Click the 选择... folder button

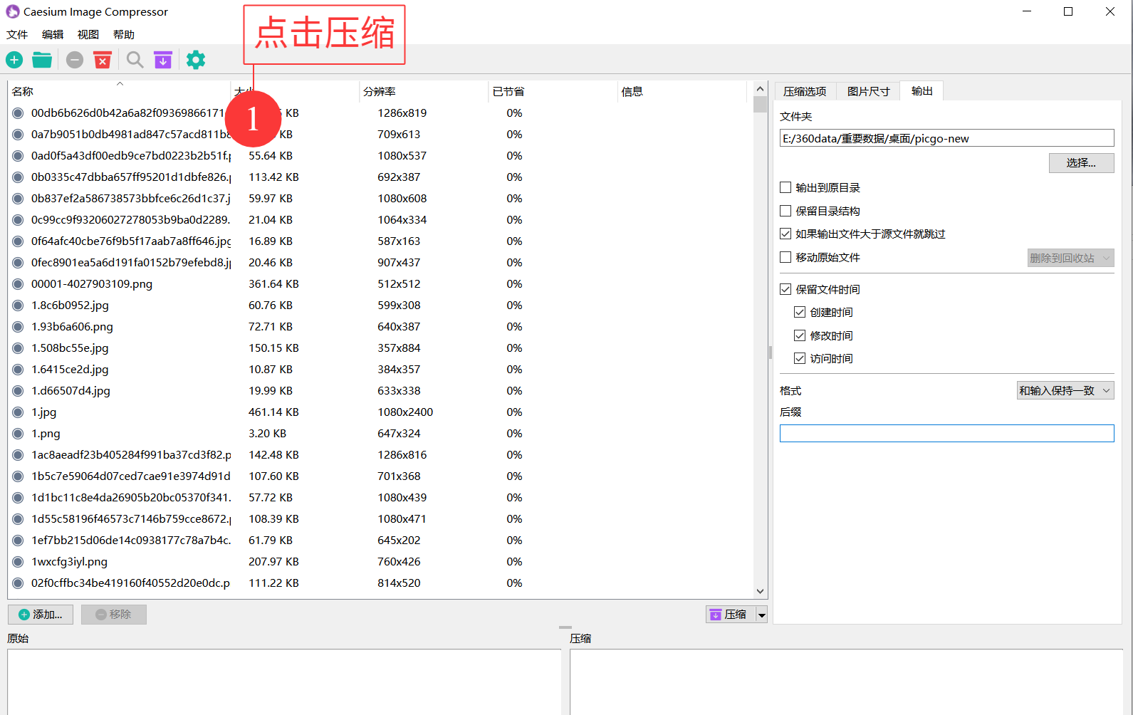point(1081,163)
